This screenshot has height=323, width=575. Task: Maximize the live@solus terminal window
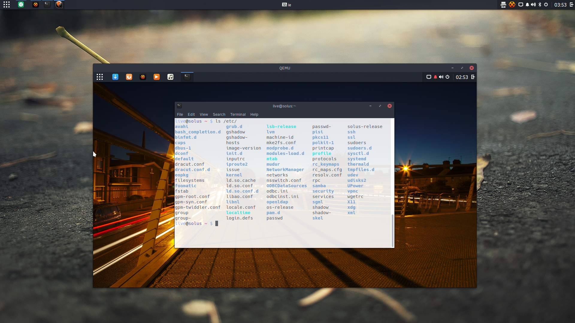[380, 106]
